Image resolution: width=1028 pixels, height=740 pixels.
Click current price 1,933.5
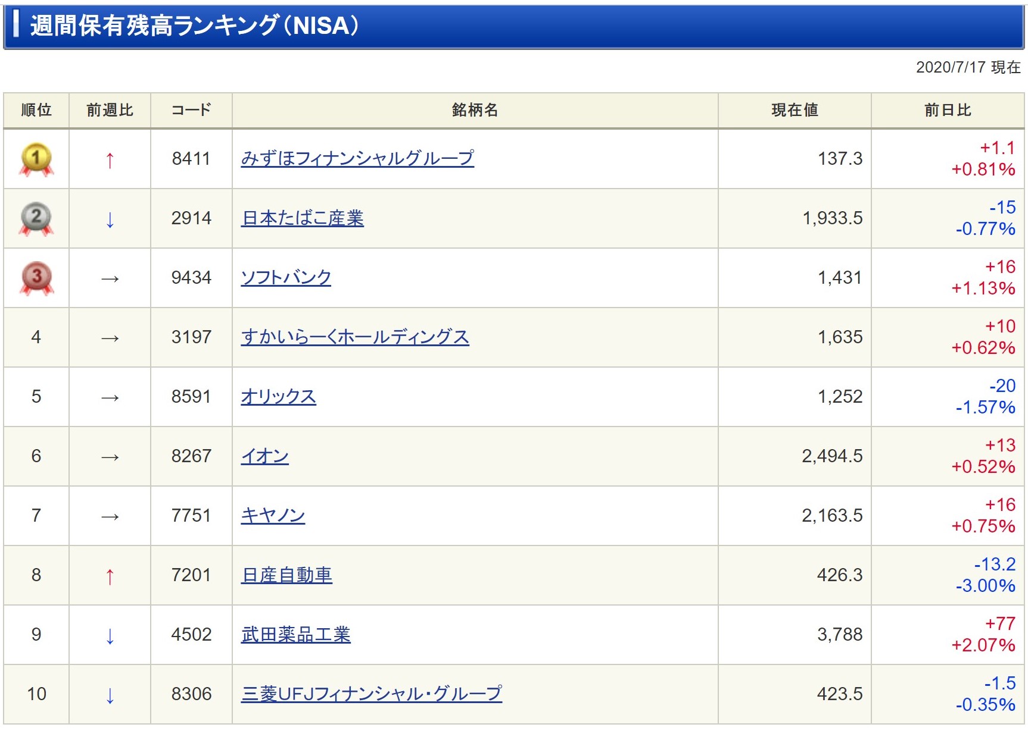[x=833, y=218]
